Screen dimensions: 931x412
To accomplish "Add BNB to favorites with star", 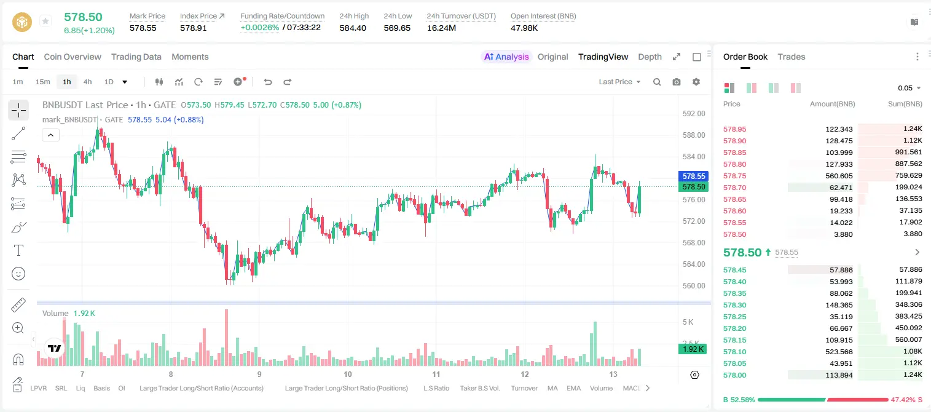I will click(45, 22).
